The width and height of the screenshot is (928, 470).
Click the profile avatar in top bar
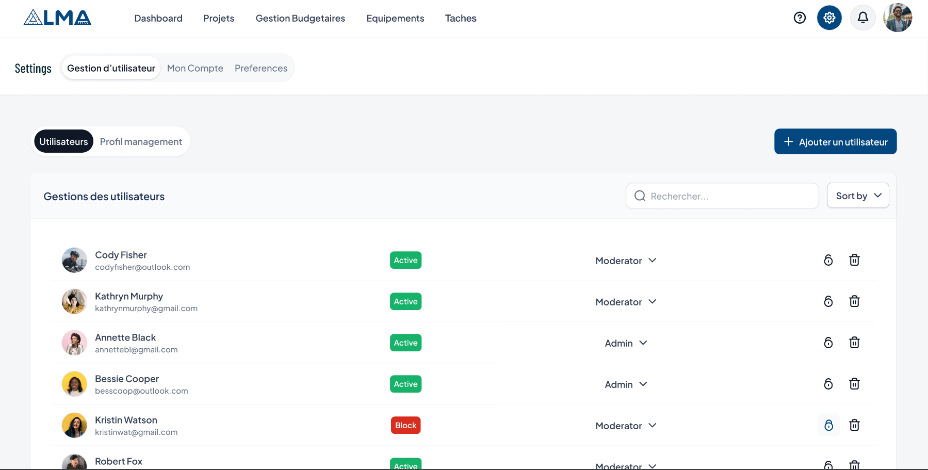[x=897, y=17]
